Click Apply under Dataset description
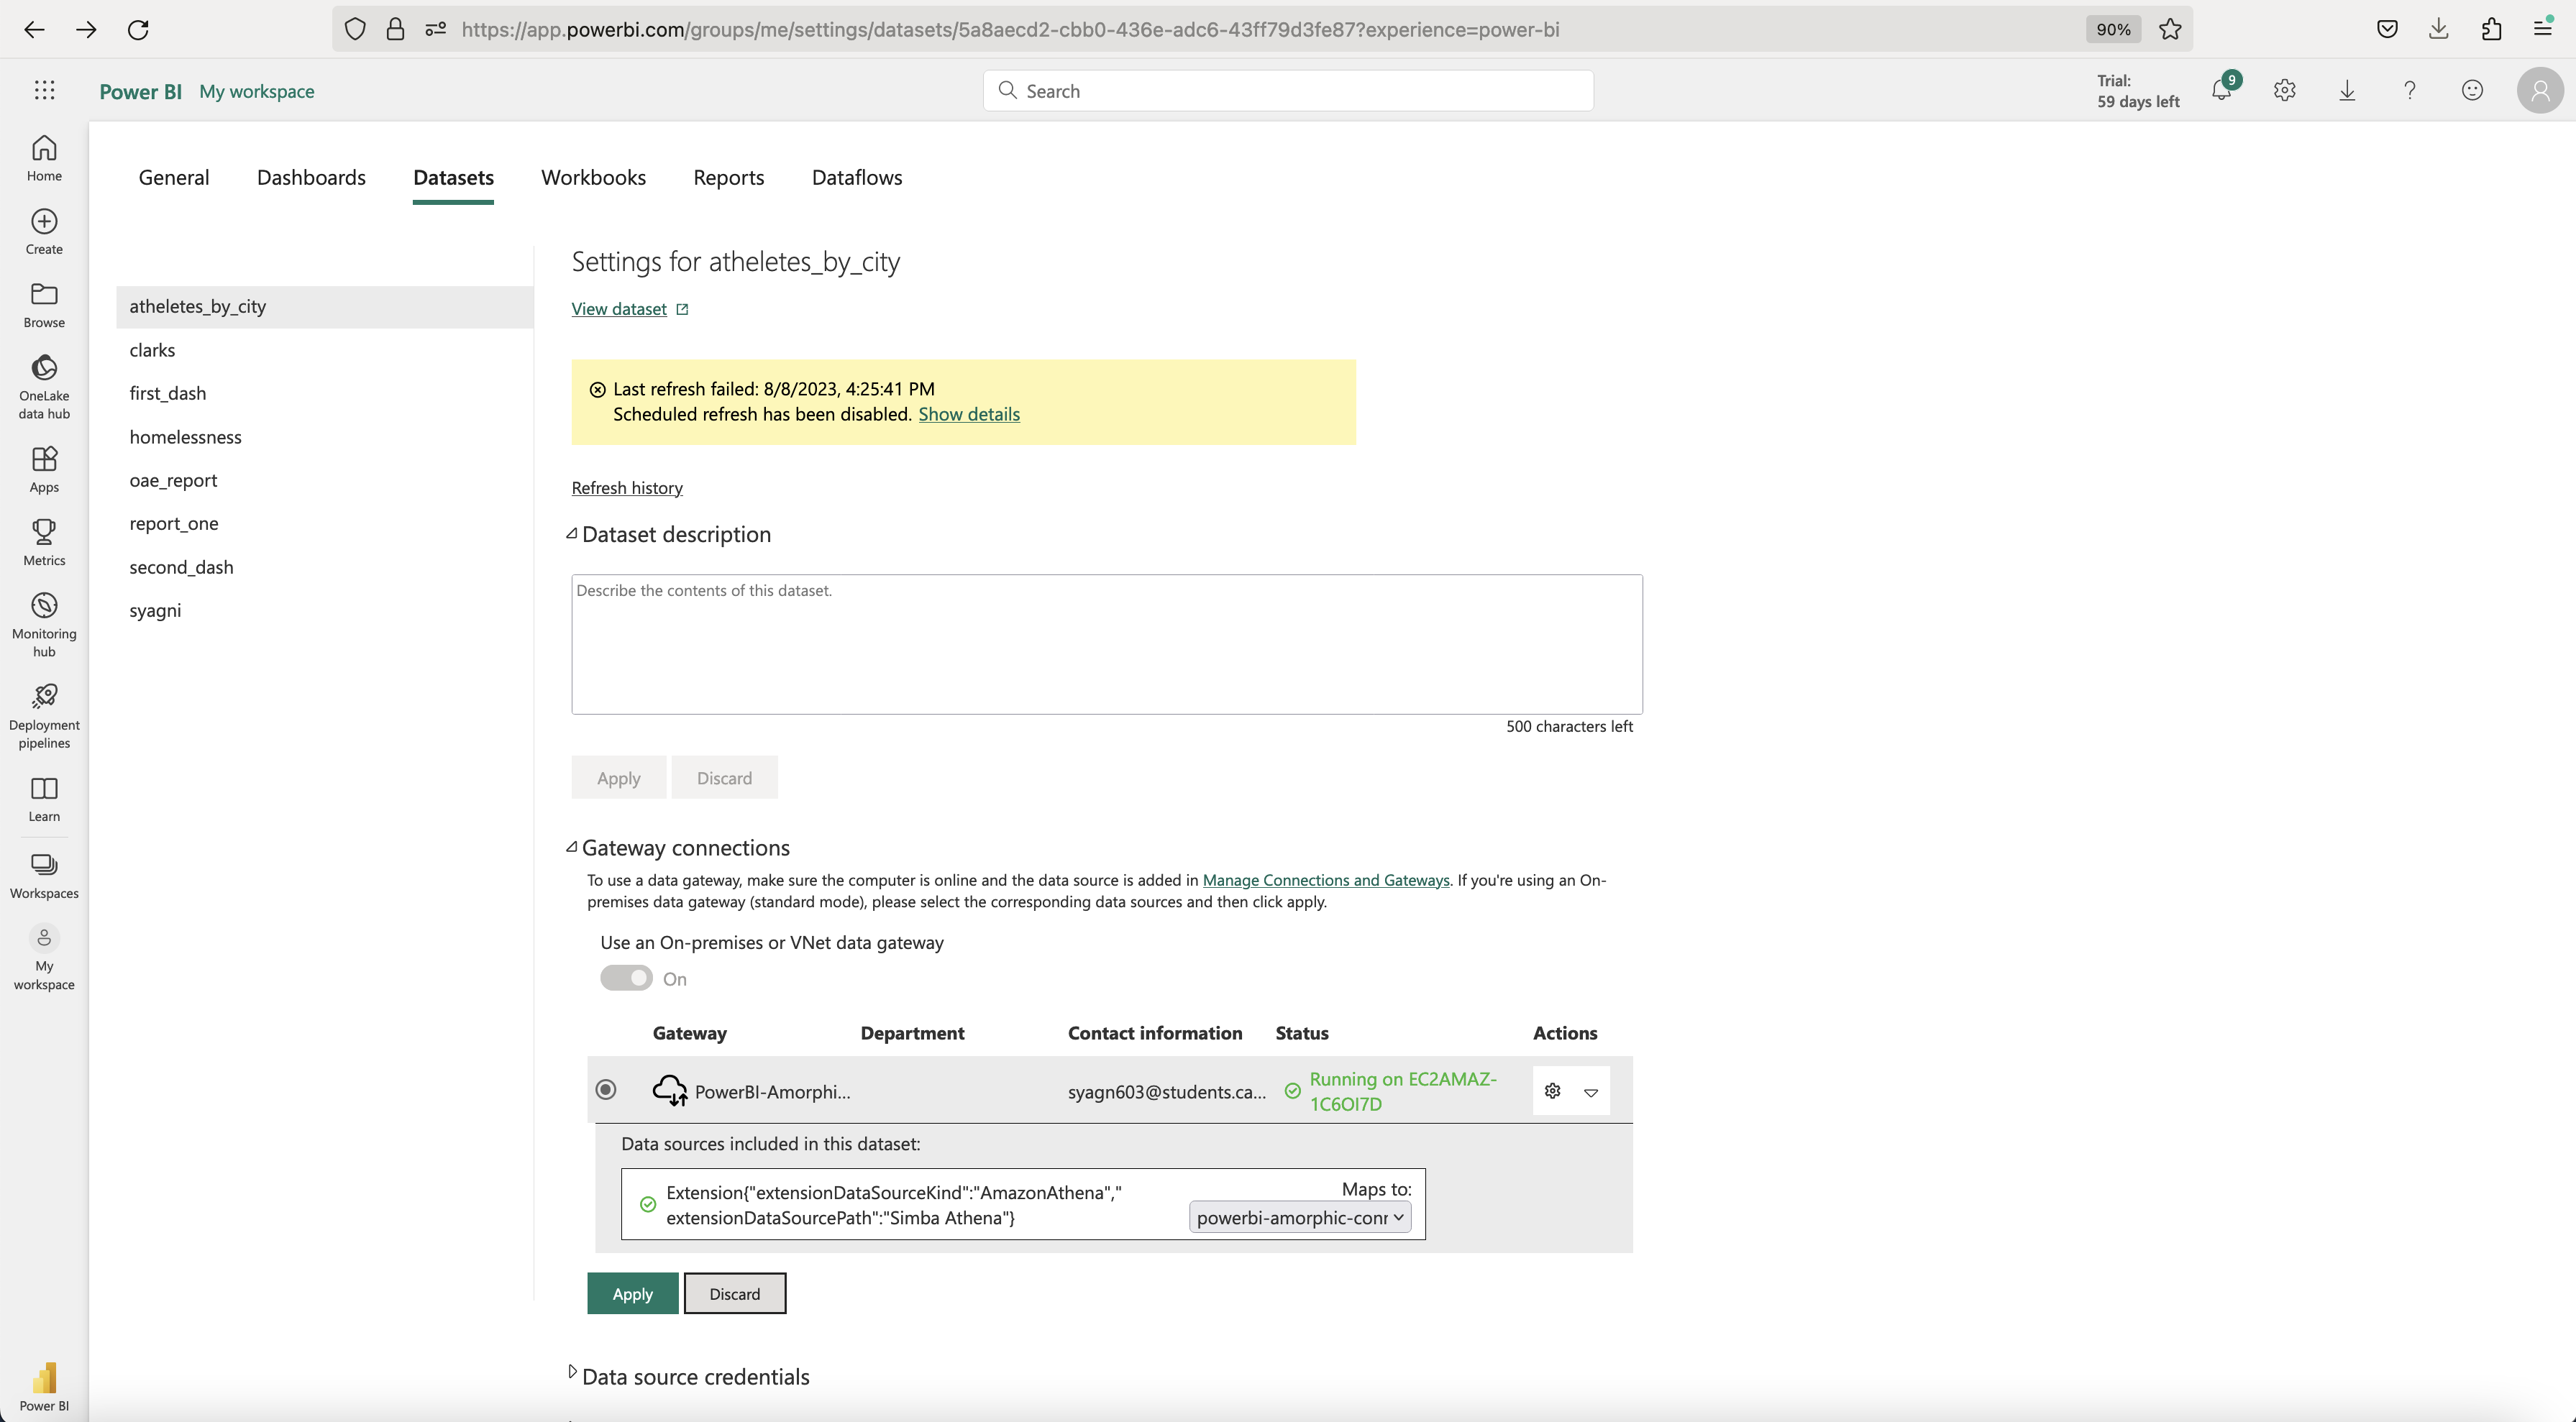This screenshot has width=2576, height=1422. pyautogui.click(x=618, y=777)
